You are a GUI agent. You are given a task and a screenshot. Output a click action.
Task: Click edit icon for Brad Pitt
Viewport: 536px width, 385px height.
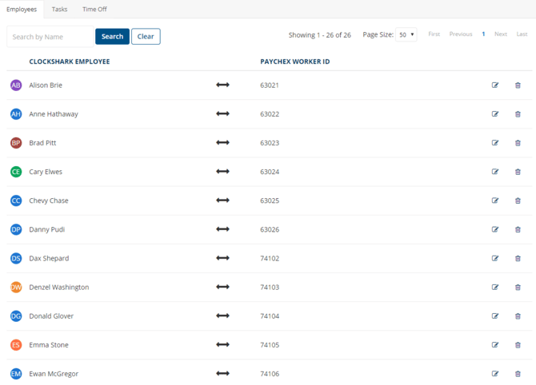coord(495,143)
